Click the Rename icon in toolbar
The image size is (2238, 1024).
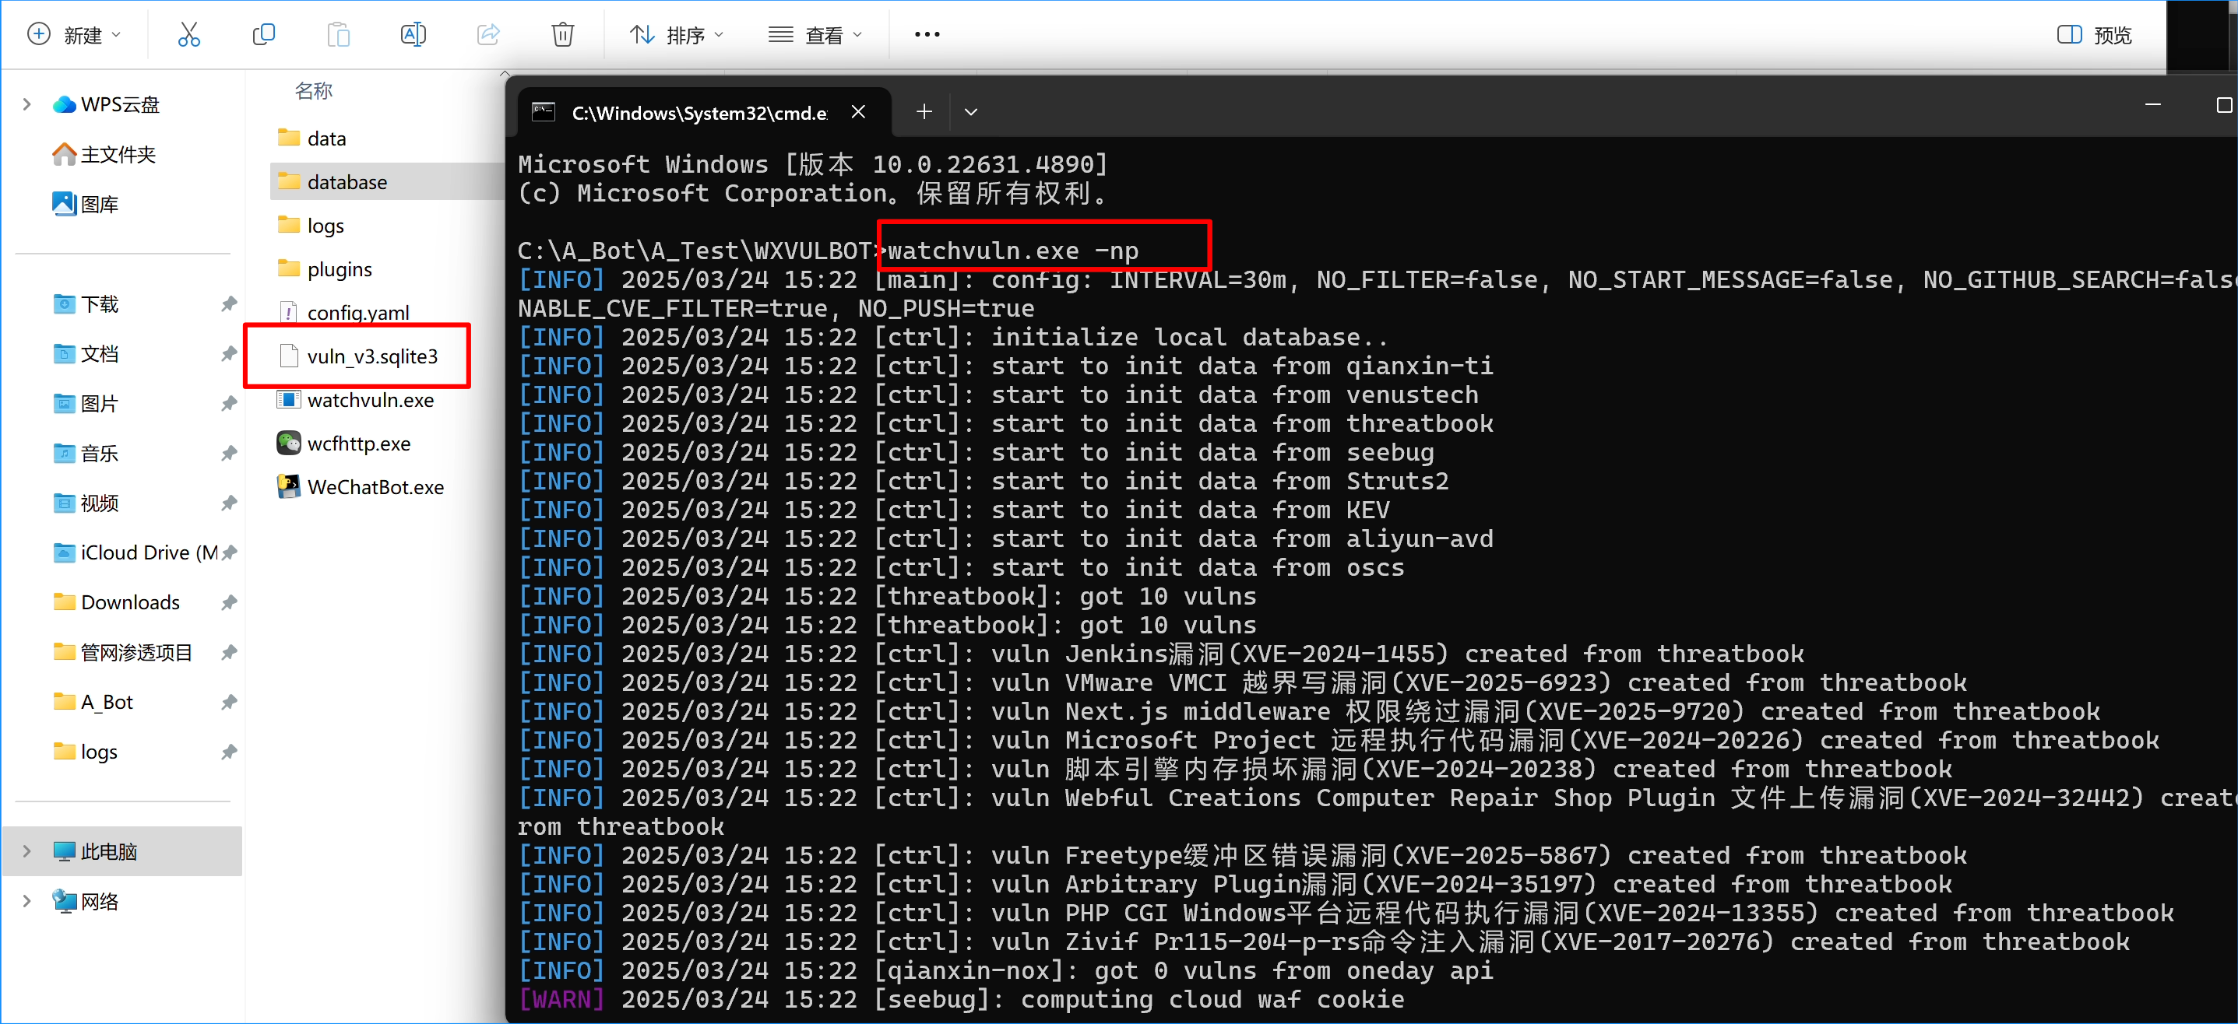click(413, 35)
